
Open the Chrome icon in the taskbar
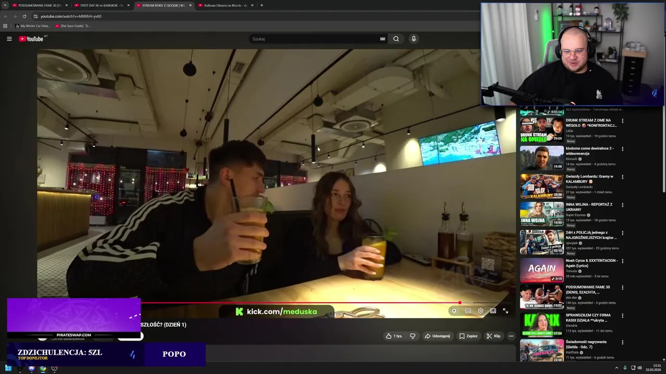coord(43,368)
